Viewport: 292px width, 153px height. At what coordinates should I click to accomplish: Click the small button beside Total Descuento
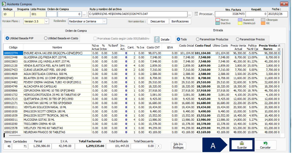tap(159, 146)
